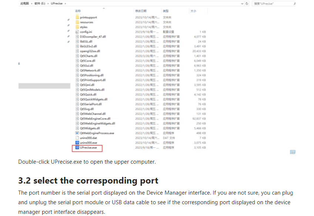Viewport: 314px width, 216px height.
Task: Go to 软件 (E:) drive in the breadcrumb
Action: point(40,3)
